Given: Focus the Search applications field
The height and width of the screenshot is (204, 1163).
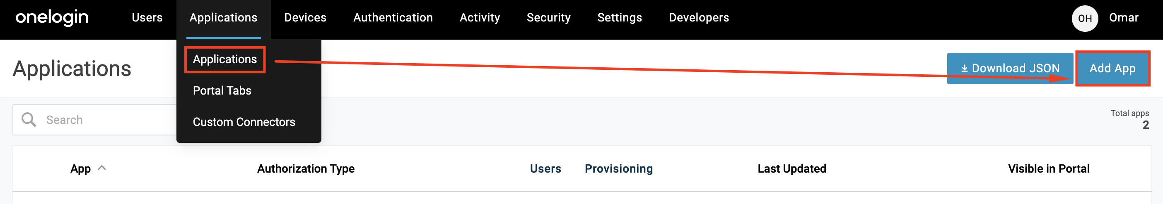Looking at the screenshot, I should (x=109, y=120).
